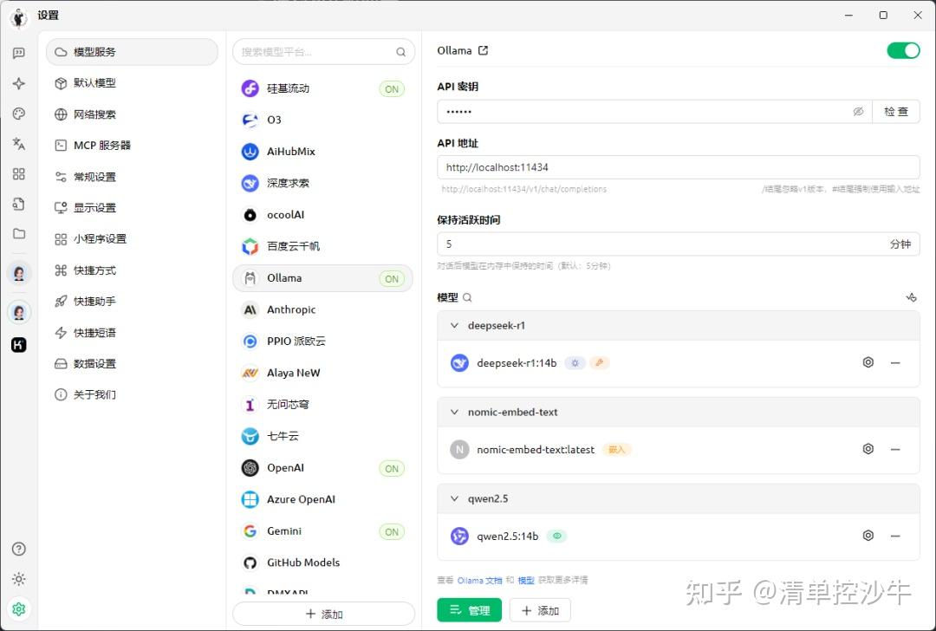Viewport: 936px width, 631px height.
Task: Select 百度云千帆 provider in list
Action: 323,246
